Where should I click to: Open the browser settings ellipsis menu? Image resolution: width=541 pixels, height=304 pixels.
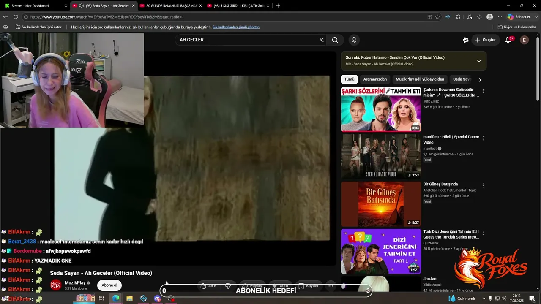click(500, 17)
